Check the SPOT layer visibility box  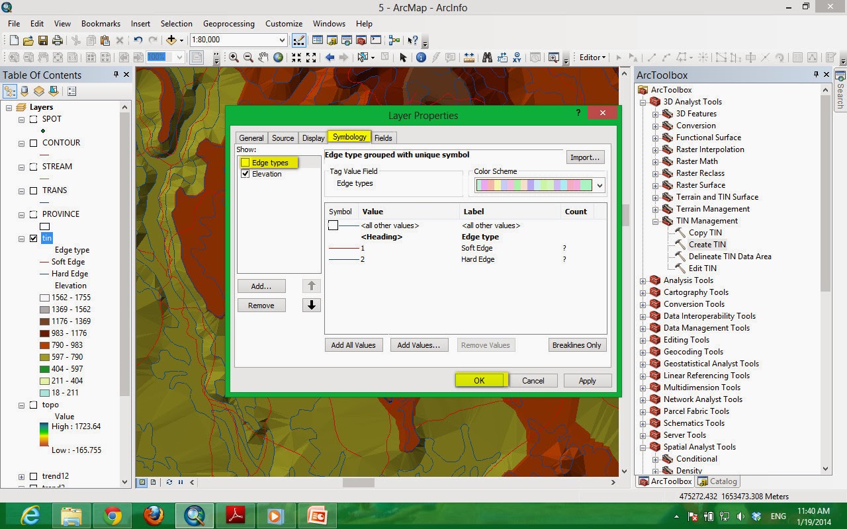(33, 120)
